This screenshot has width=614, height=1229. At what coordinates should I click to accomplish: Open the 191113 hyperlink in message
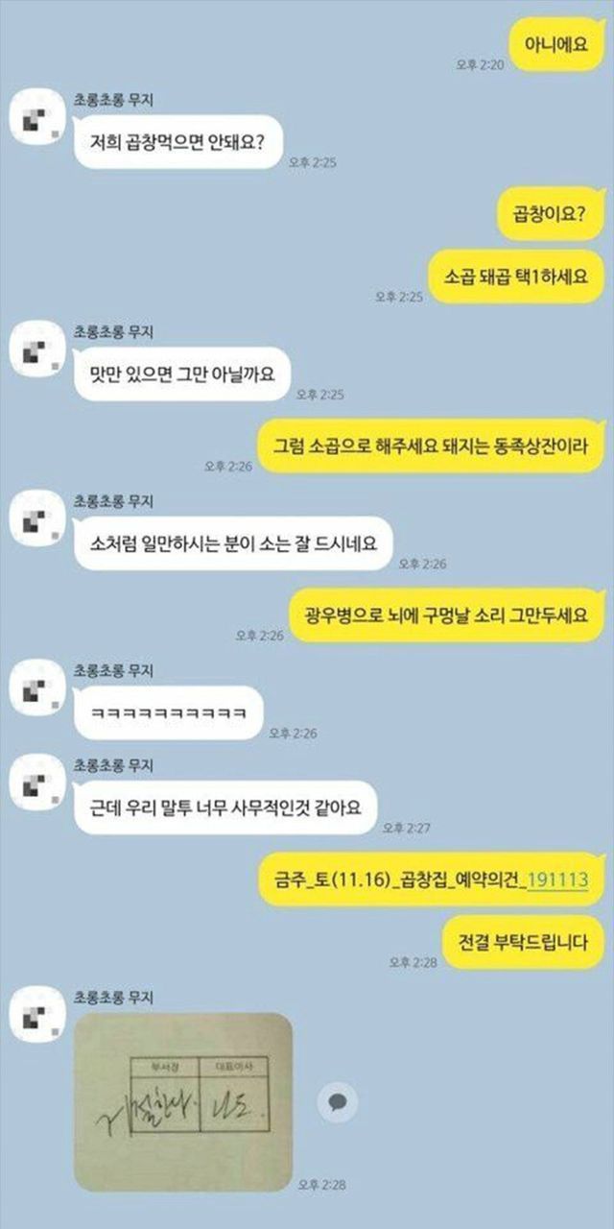(x=557, y=880)
